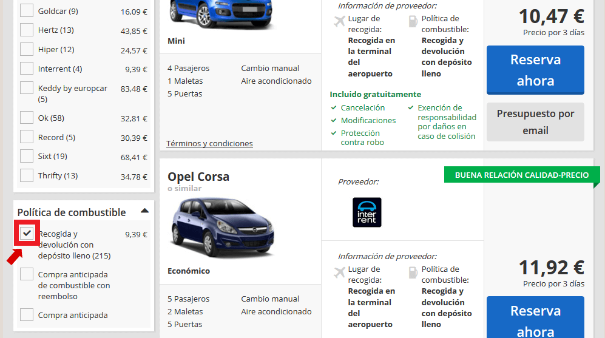The height and width of the screenshot is (338, 605).
Task: Click the Interrent provider logo
Action: (367, 212)
